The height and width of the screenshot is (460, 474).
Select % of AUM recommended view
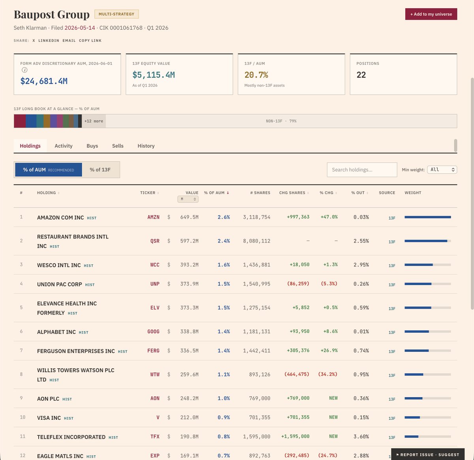(x=49, y=170)
